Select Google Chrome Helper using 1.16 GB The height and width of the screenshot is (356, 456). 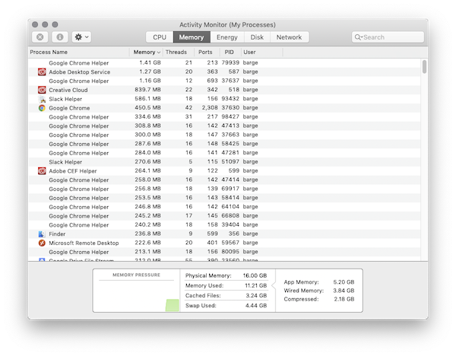pos(224,81)
